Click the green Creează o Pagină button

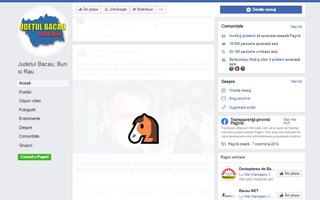pos(34,157)
